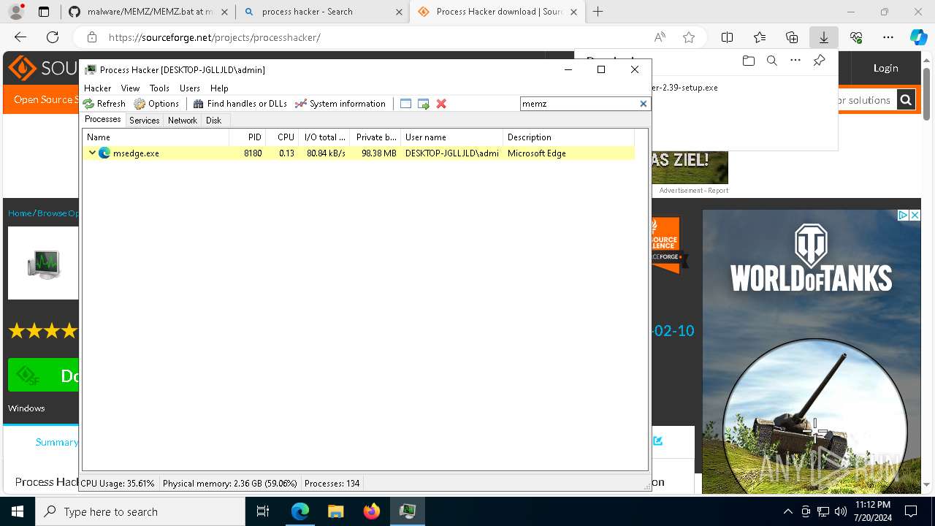
Task: Click the Find window and thread icon
Action: [424, 104]
